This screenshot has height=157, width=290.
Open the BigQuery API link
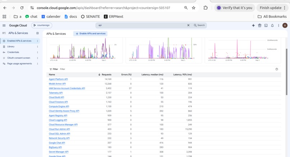click(x=55, y=147)
